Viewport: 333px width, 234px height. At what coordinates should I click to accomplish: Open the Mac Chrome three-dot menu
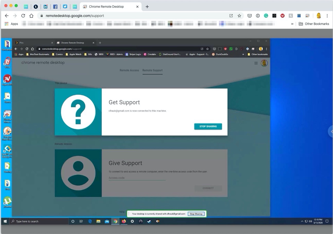pyautogui.click(x=327, y=16)
